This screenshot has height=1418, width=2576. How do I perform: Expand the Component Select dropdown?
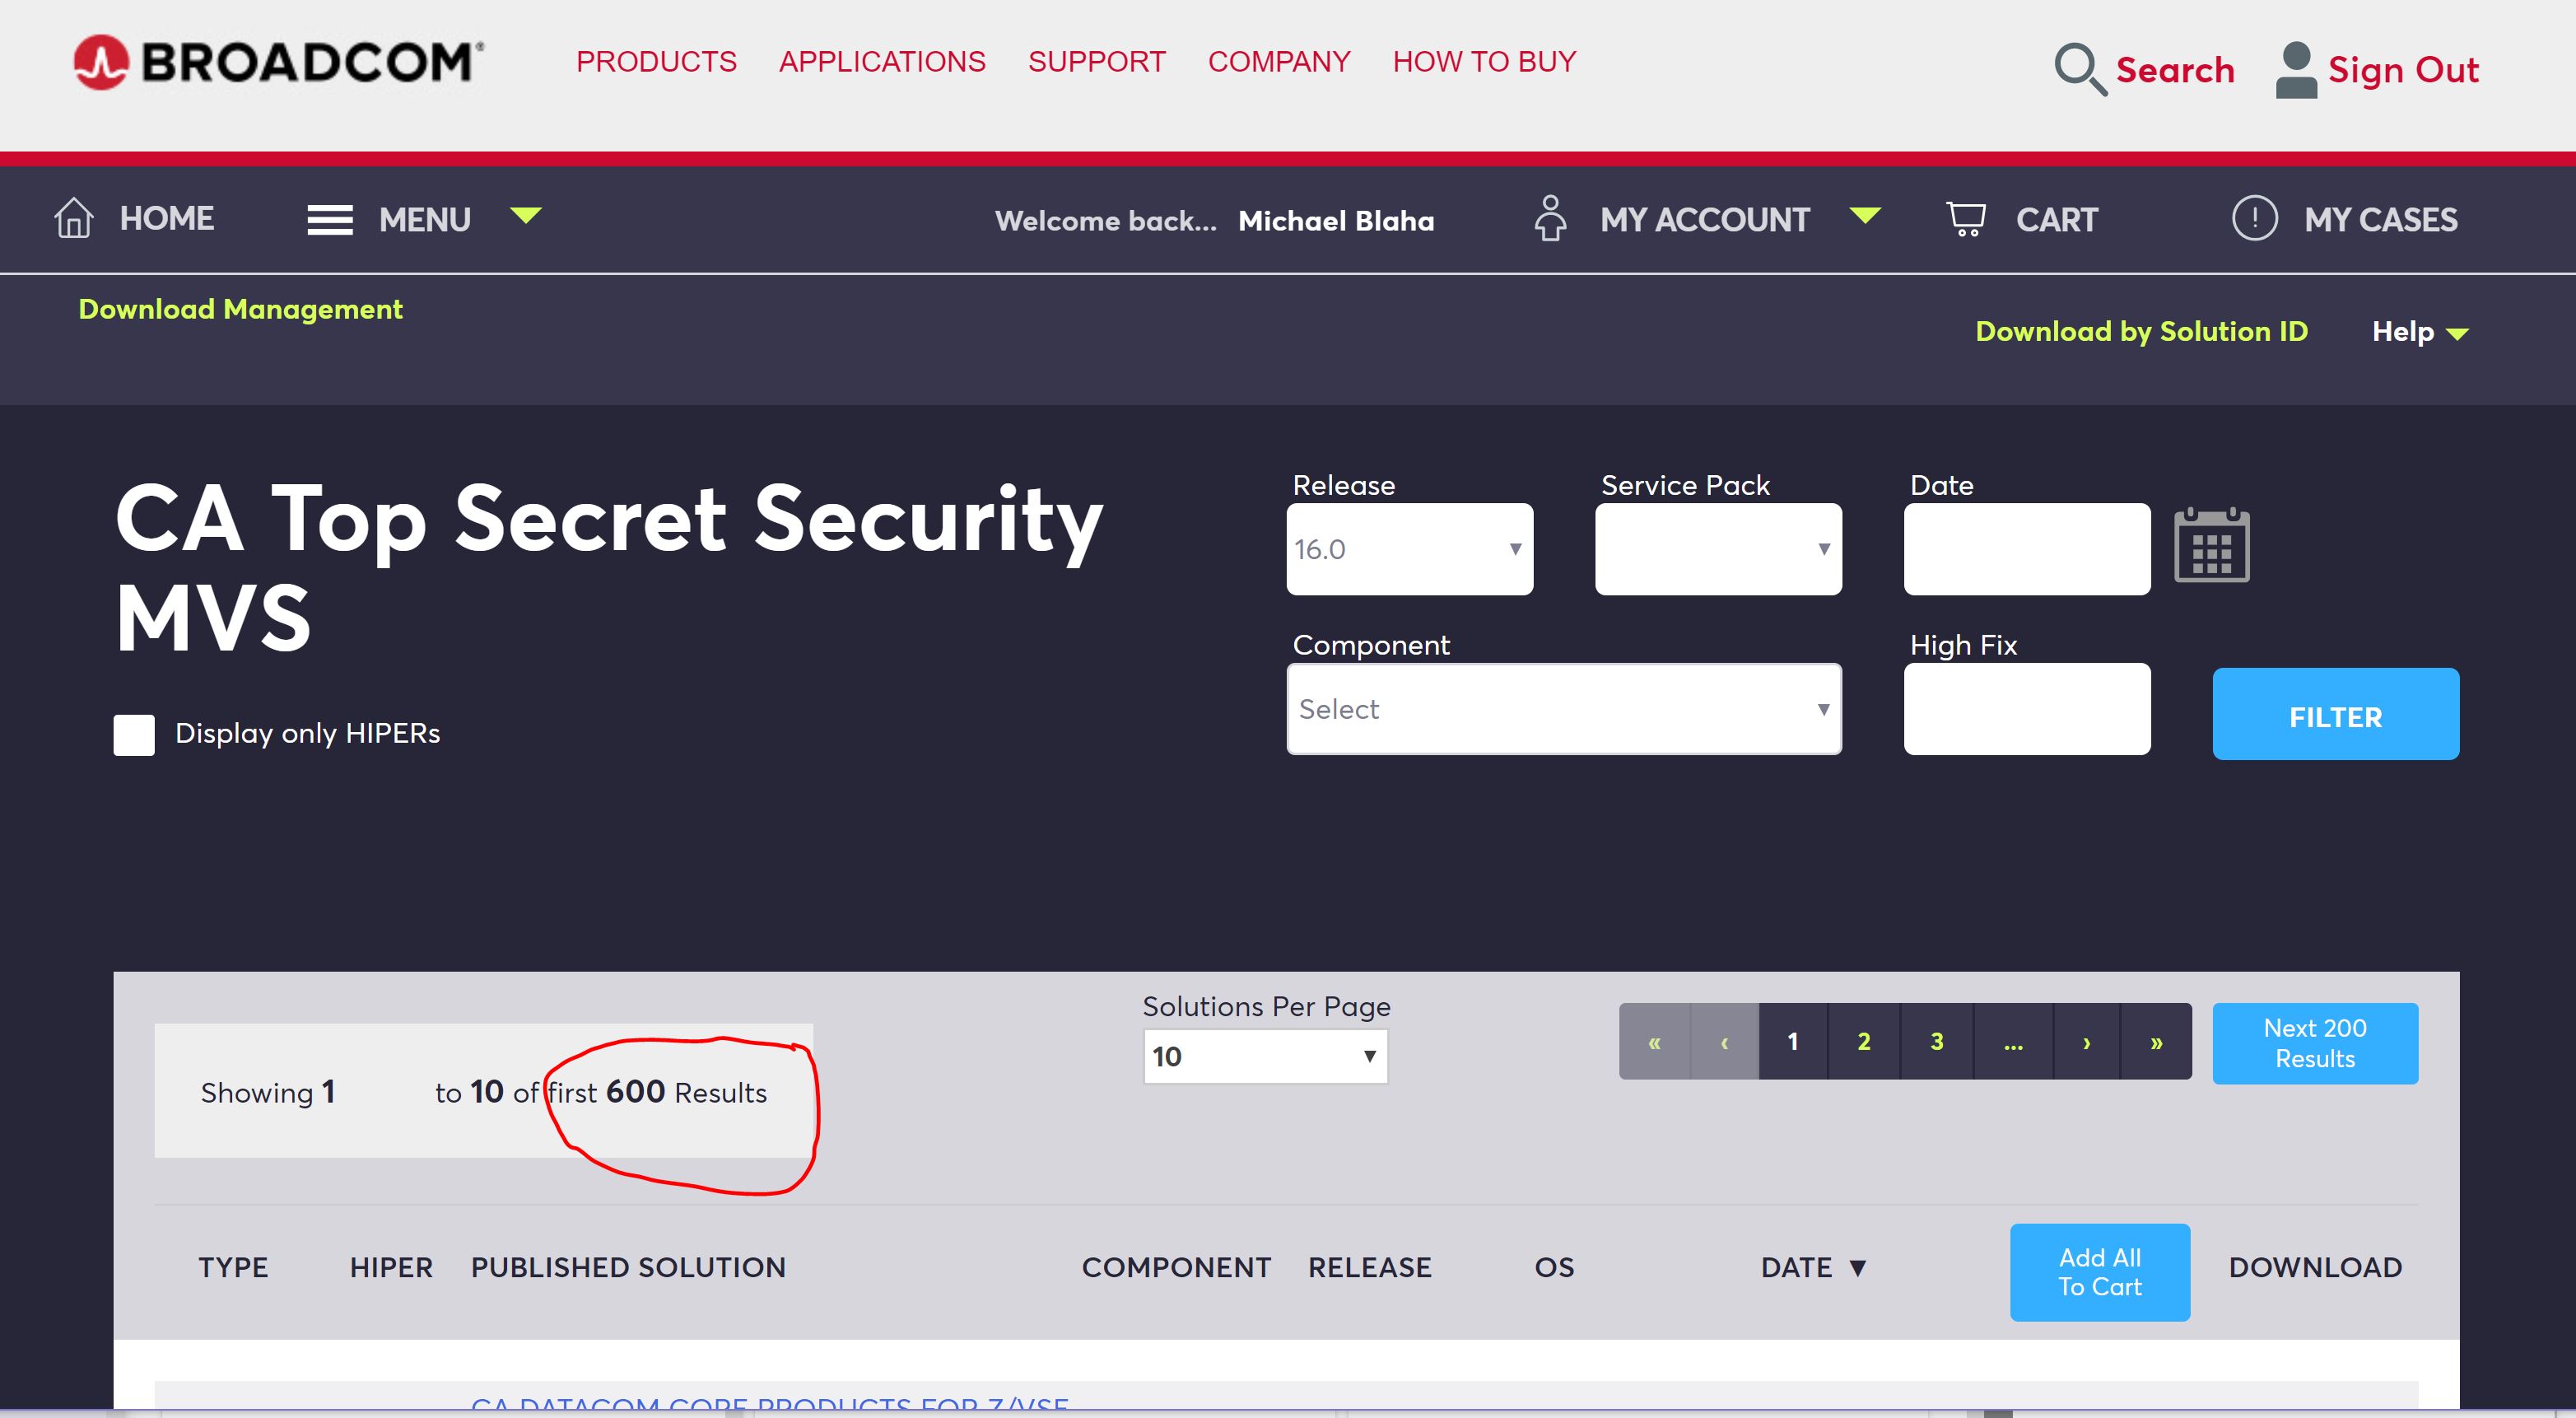[x=1563, y=709]
